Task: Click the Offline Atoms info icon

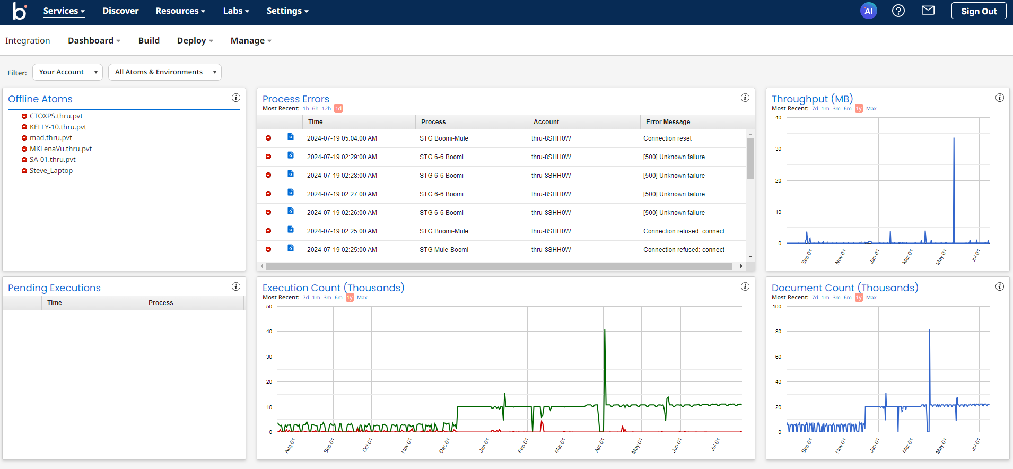Action: [236, 98]
